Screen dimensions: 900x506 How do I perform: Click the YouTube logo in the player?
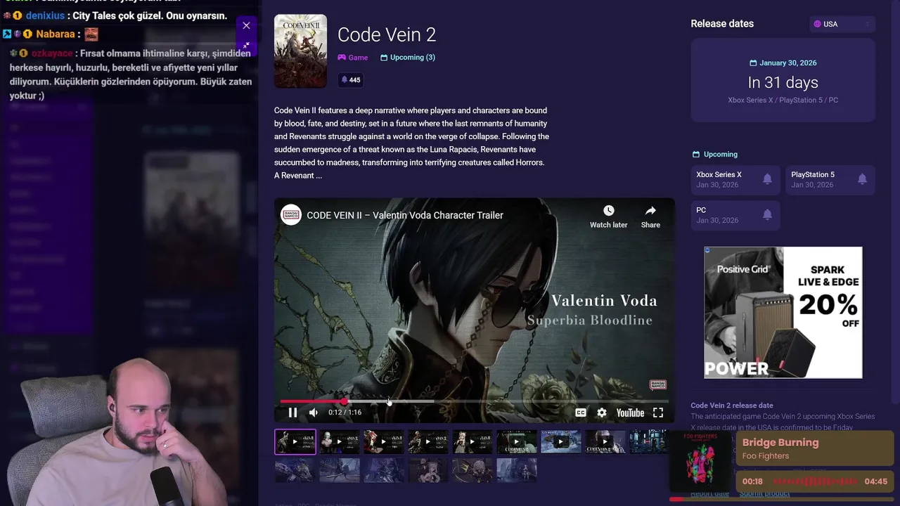630,413
